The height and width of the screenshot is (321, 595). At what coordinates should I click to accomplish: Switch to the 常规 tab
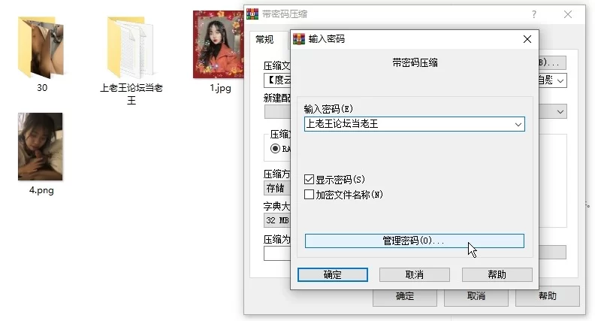click(x=264, y=40)
